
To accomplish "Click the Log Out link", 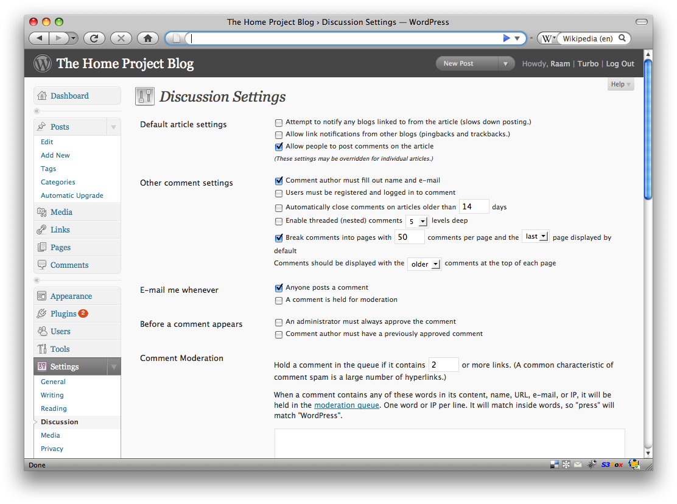I will 620,63.
